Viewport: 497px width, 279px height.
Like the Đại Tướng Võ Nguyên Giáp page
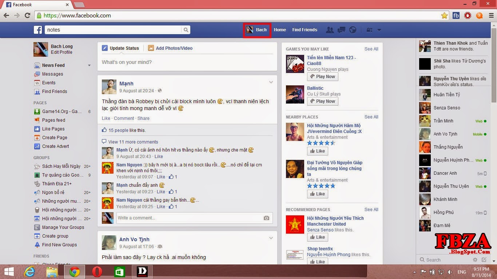(x=317, y=194)
